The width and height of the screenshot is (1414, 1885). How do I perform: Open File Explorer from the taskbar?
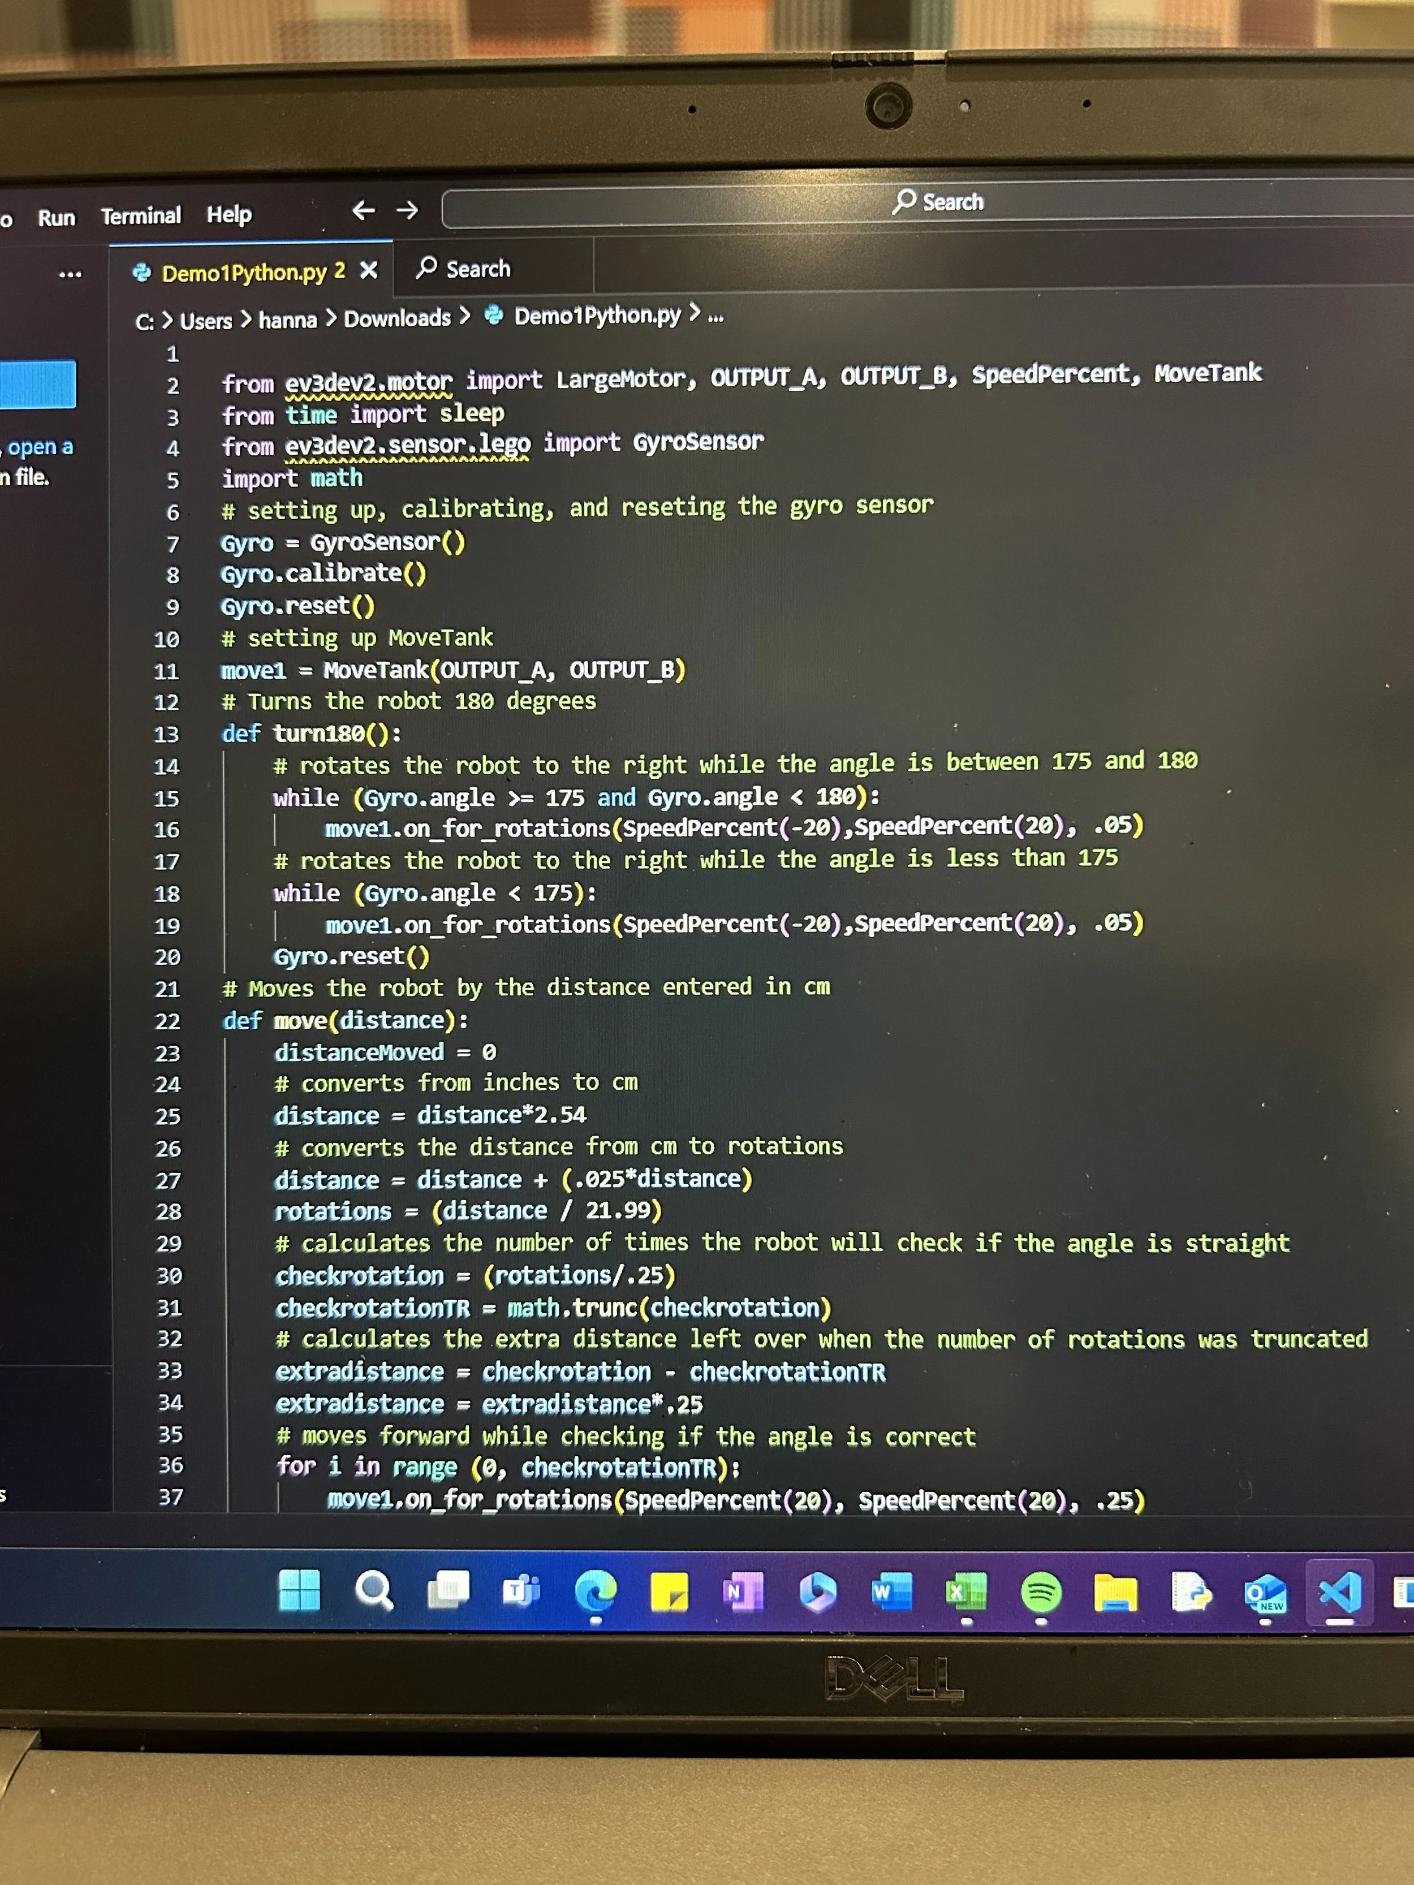coord(1115,1592)
